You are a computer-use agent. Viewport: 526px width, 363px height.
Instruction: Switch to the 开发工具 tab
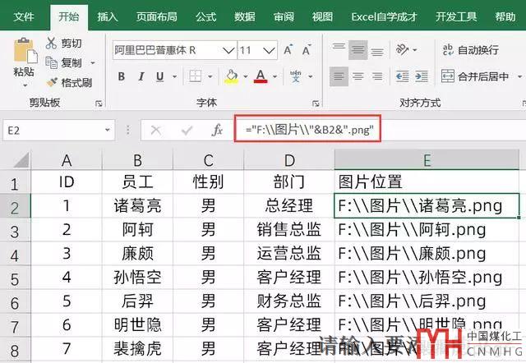[456, 16]
